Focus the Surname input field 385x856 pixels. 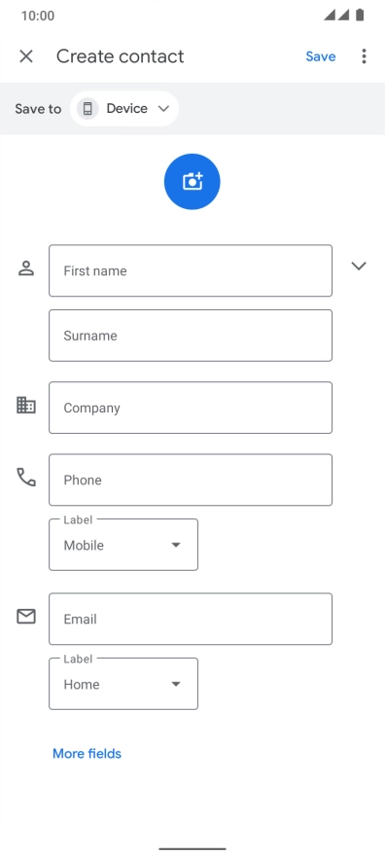(191, 336)
